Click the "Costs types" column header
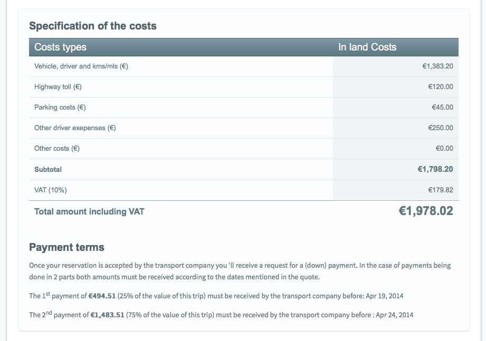486x341 pixels. 60,47
